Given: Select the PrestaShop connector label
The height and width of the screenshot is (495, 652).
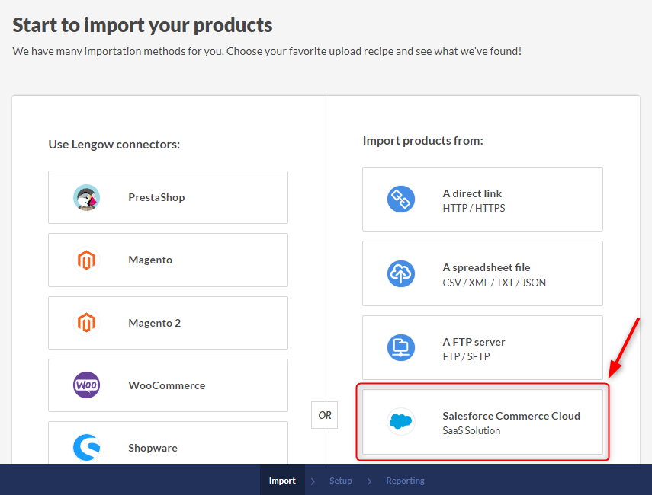Looking at the screenshot, I should tap(156, 197).
